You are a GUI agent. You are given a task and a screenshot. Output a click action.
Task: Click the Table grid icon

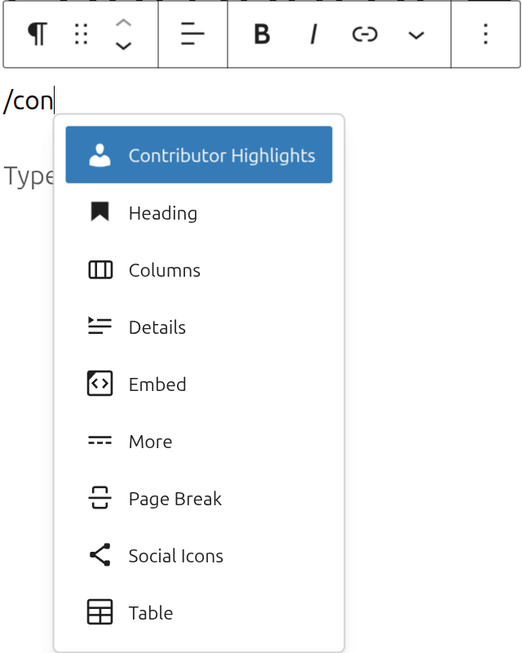click(99, 612)
